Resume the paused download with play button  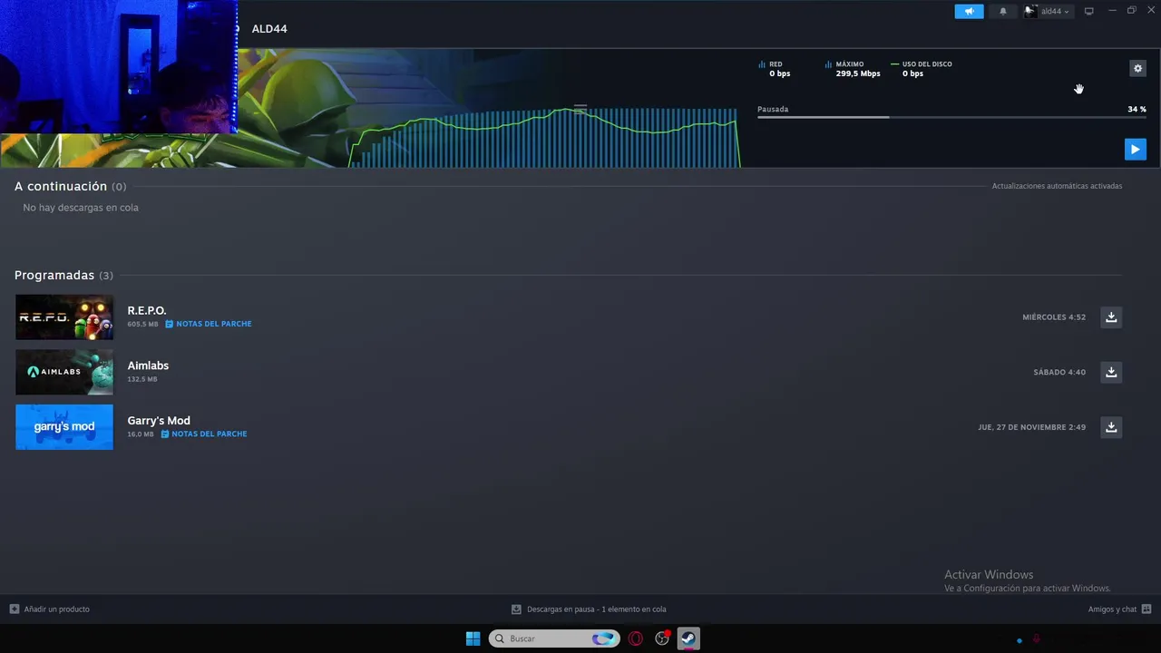pos(1135,150)
